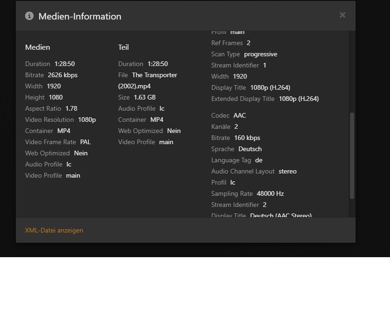The width and height of the screenshot is (390, 319).
Task: Select the Teil Video Profile value main
Action: (x=166, y=142)
